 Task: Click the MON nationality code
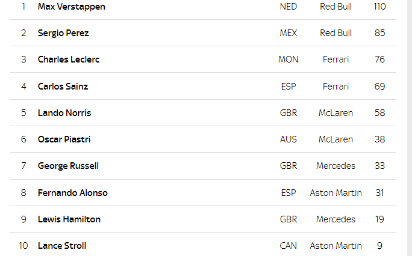(x=289, y=59)
